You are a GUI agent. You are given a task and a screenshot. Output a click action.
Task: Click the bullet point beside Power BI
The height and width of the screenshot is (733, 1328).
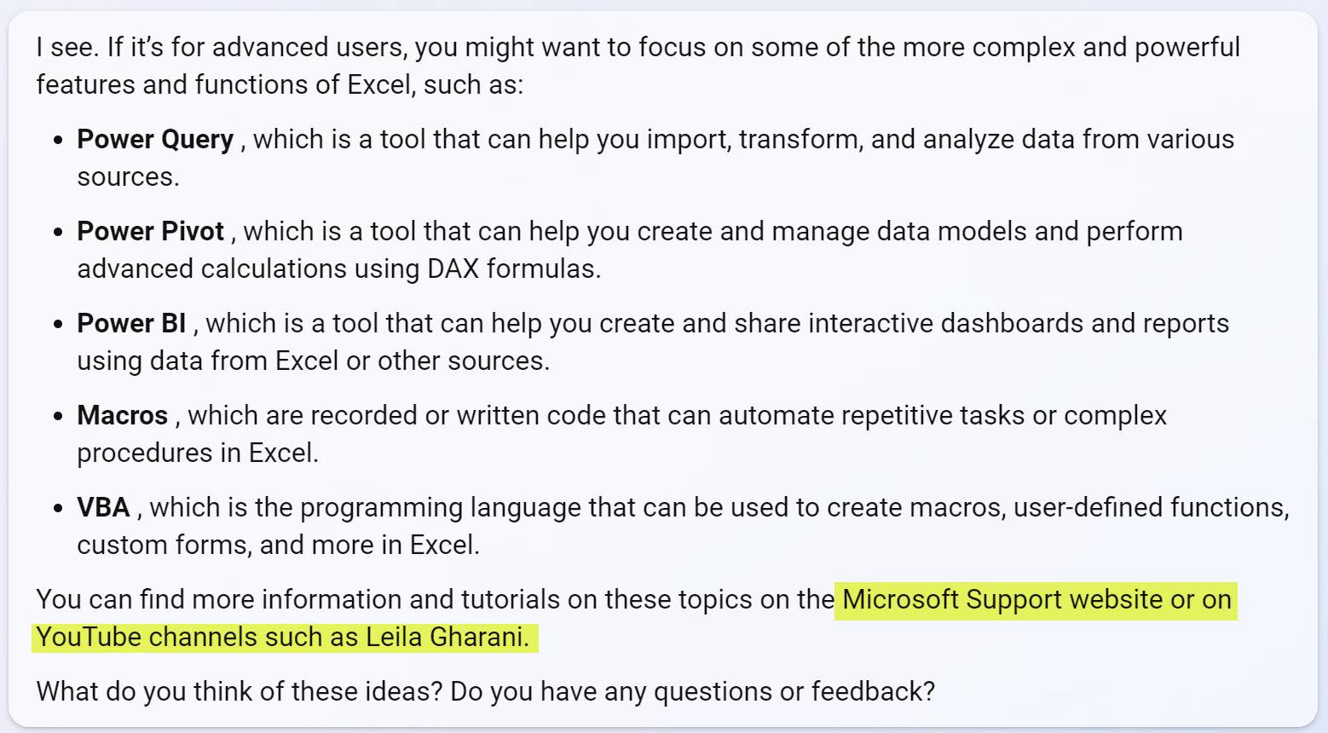pyautogui.click(x=58, y=325)
